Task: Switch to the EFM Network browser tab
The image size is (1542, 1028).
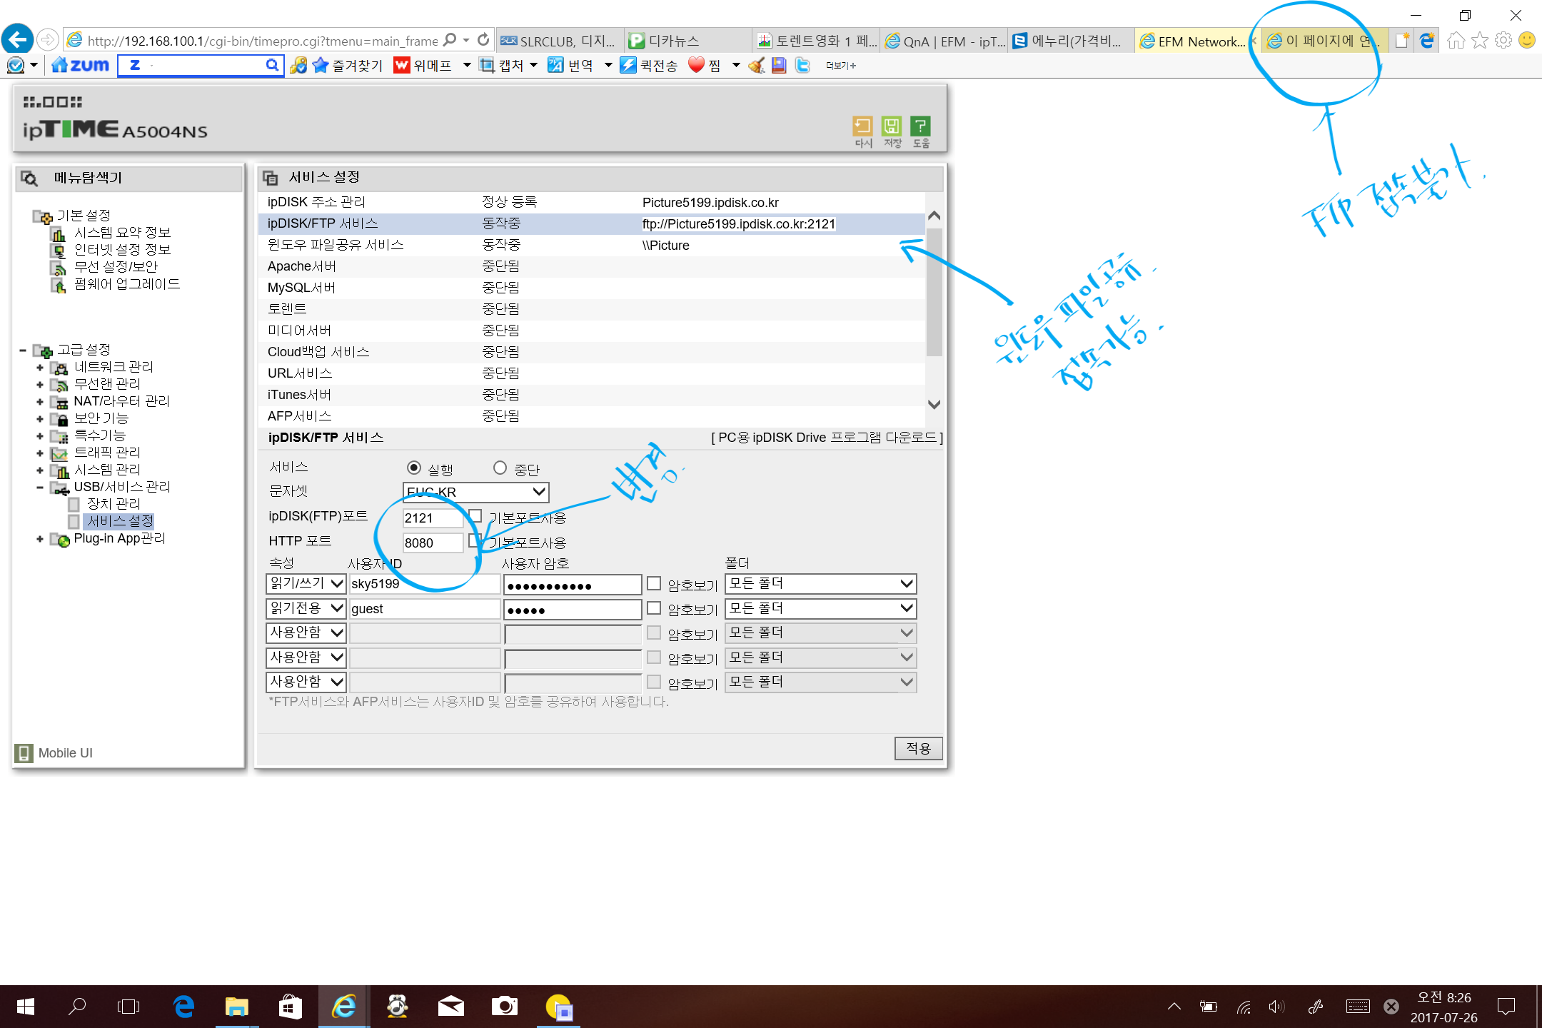Action: pos(1196,41)
